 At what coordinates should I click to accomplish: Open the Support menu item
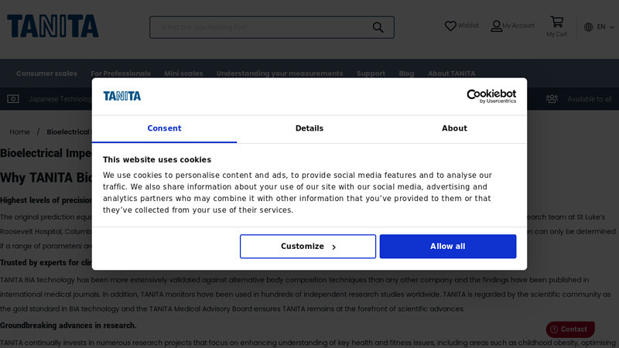pos(371,73)
